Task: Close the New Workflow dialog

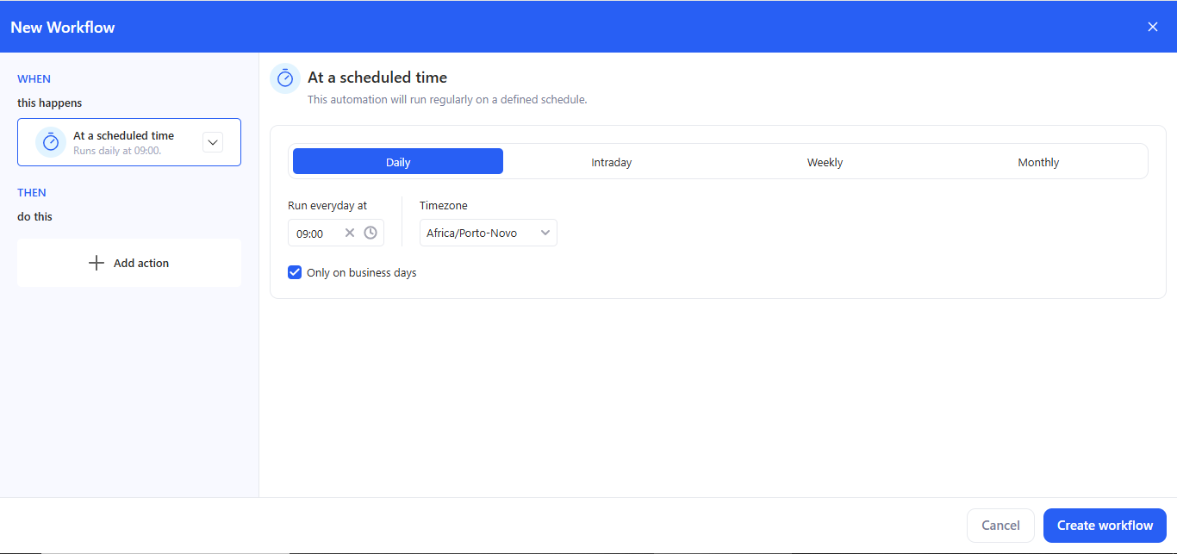Action: (1152, 26)
